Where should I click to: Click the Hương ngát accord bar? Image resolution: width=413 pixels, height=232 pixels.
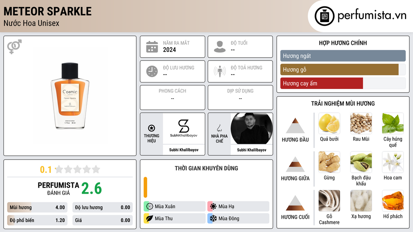343,56
